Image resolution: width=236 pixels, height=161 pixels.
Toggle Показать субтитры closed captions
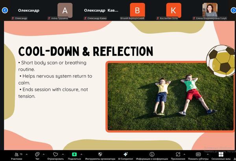point(198,155)
